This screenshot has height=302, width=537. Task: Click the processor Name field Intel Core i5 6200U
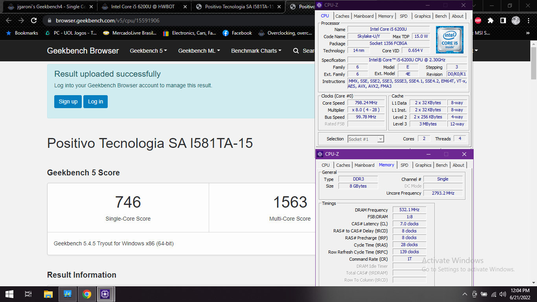coord(388,29)
